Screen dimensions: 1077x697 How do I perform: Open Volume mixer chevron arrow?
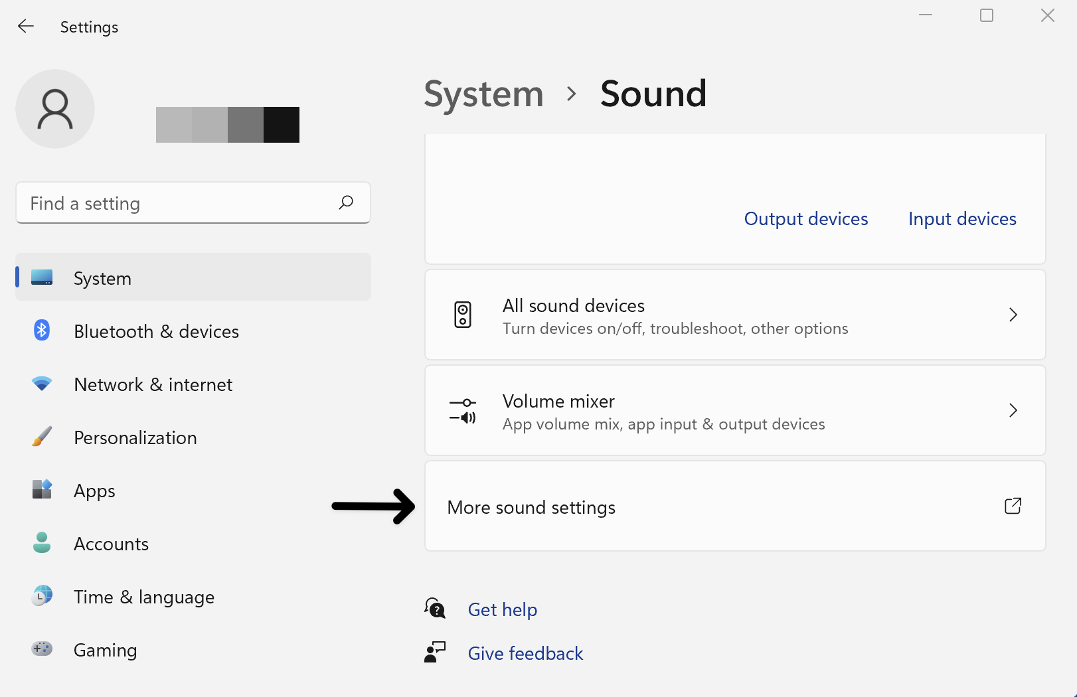[1013, 410]
